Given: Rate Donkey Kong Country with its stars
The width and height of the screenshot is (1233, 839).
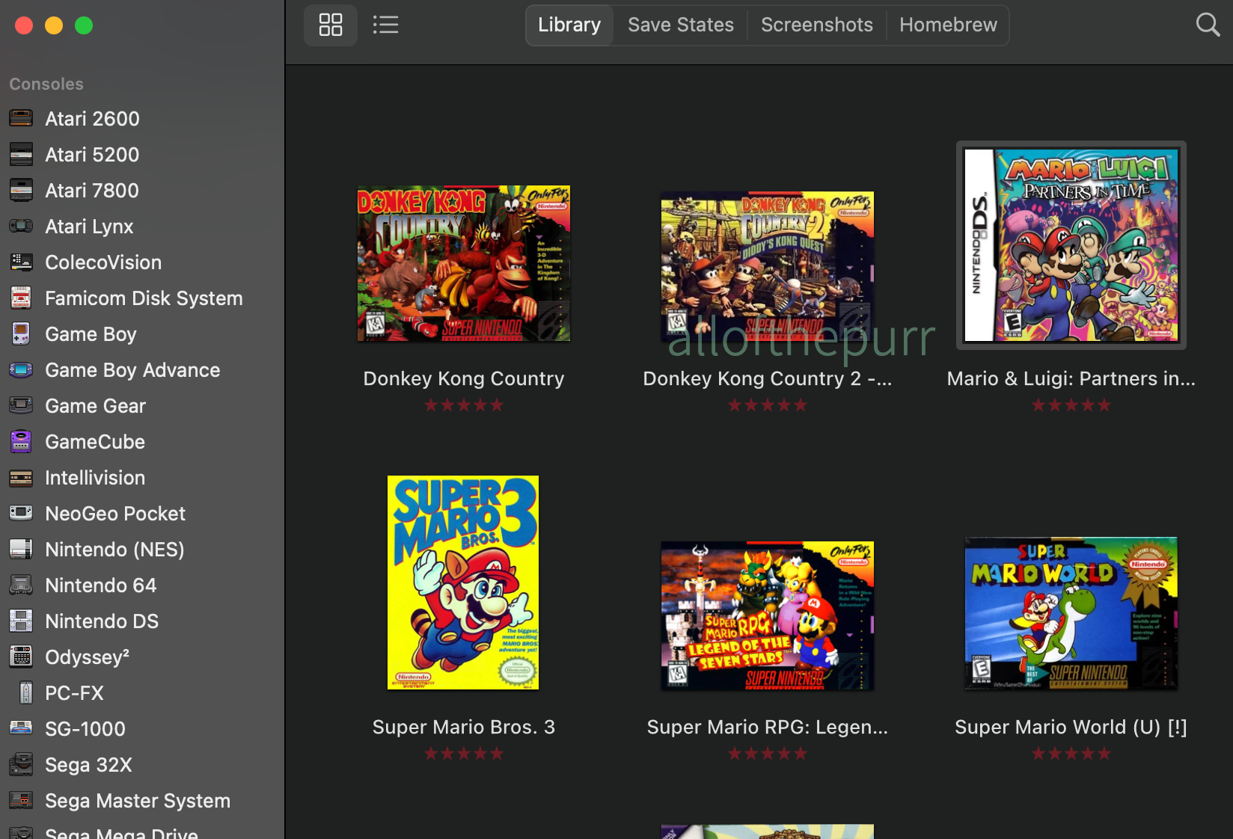Looking at the screenshot, I should pyautogui.click(x=464, y=405).
